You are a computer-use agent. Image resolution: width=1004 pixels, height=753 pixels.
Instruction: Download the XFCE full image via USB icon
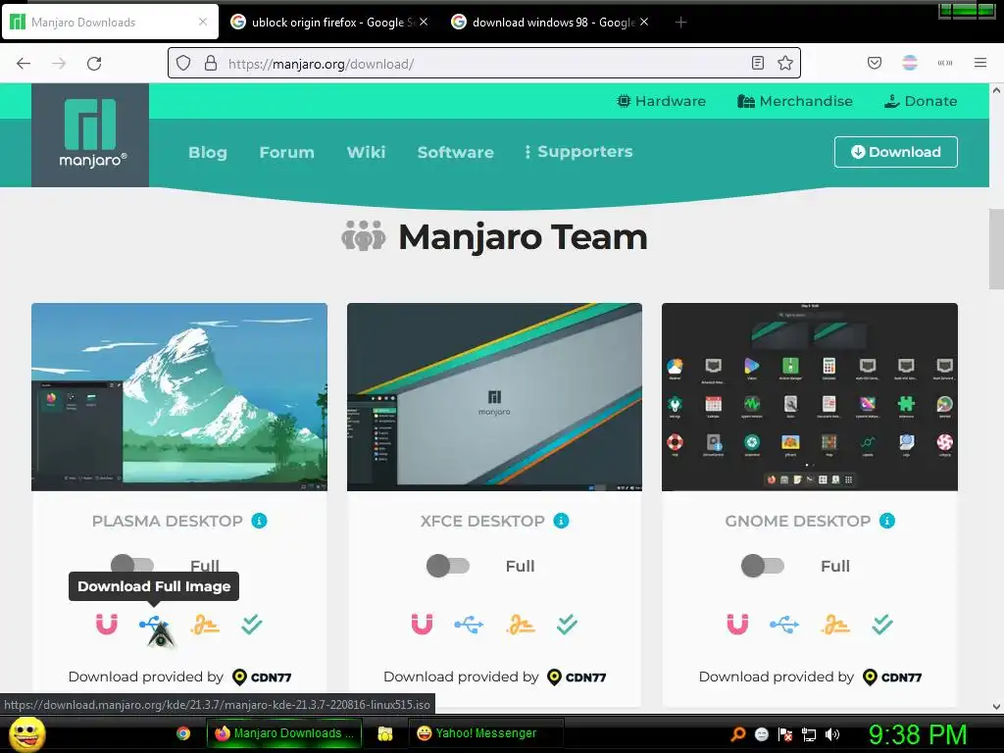click(x=469, y=624)
